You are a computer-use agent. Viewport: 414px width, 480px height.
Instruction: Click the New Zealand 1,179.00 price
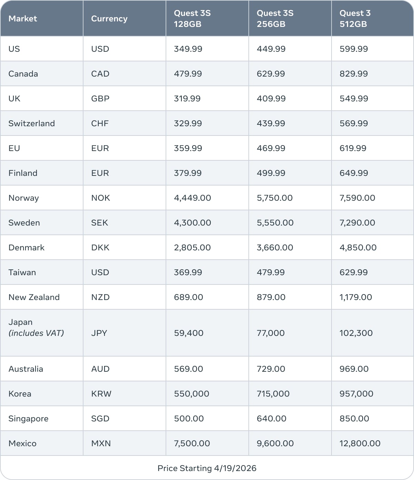point(356,297)
